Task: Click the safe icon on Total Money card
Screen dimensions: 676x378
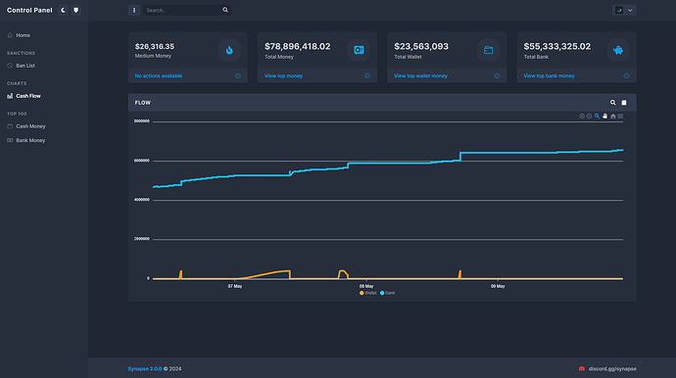Action: point(359,50)
